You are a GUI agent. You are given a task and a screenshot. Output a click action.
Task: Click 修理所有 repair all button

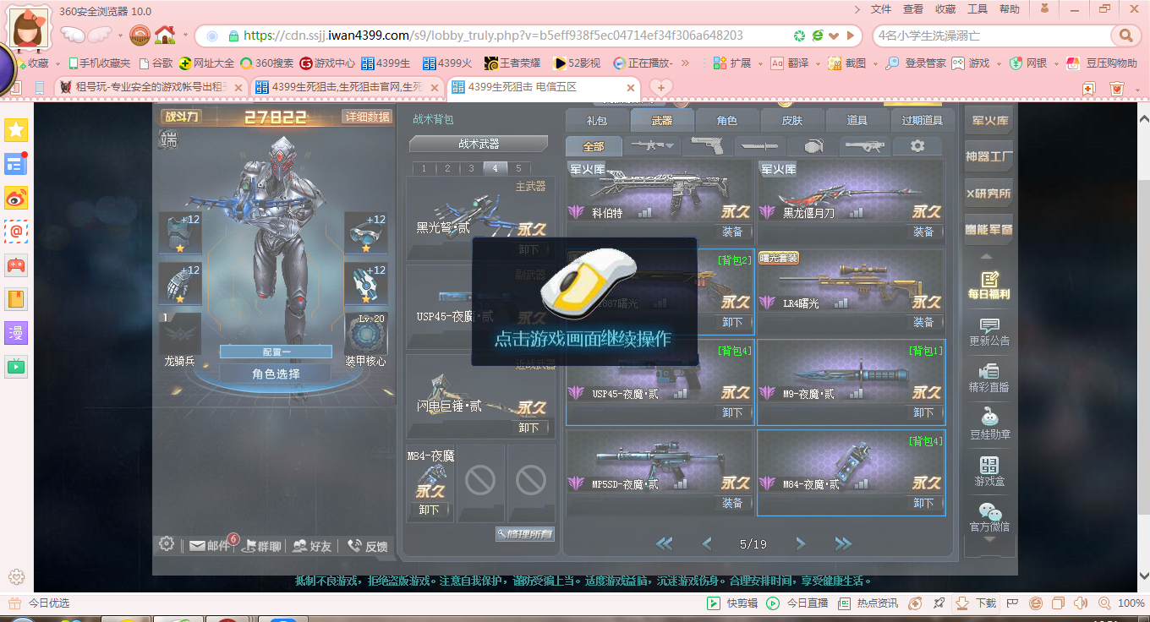click(525, 534)
